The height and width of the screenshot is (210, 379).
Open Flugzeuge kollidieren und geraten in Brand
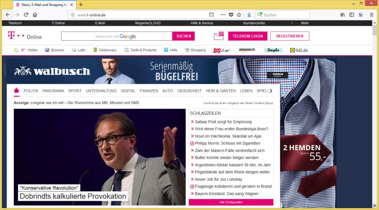click(233, 186)
